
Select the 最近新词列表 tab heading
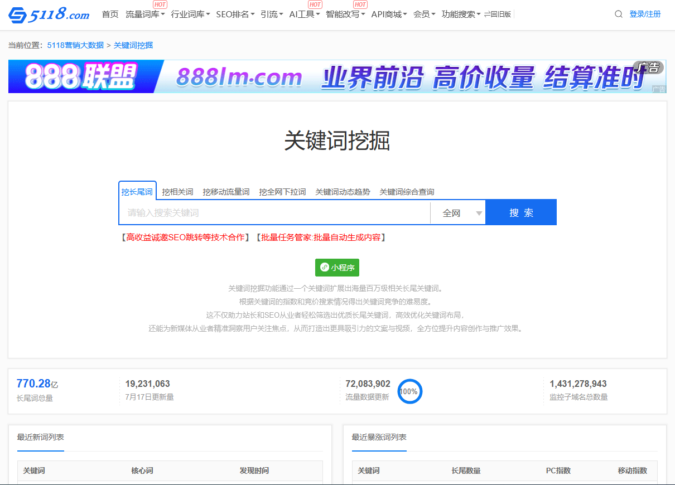pyautogui.click(x=41, y=438)
